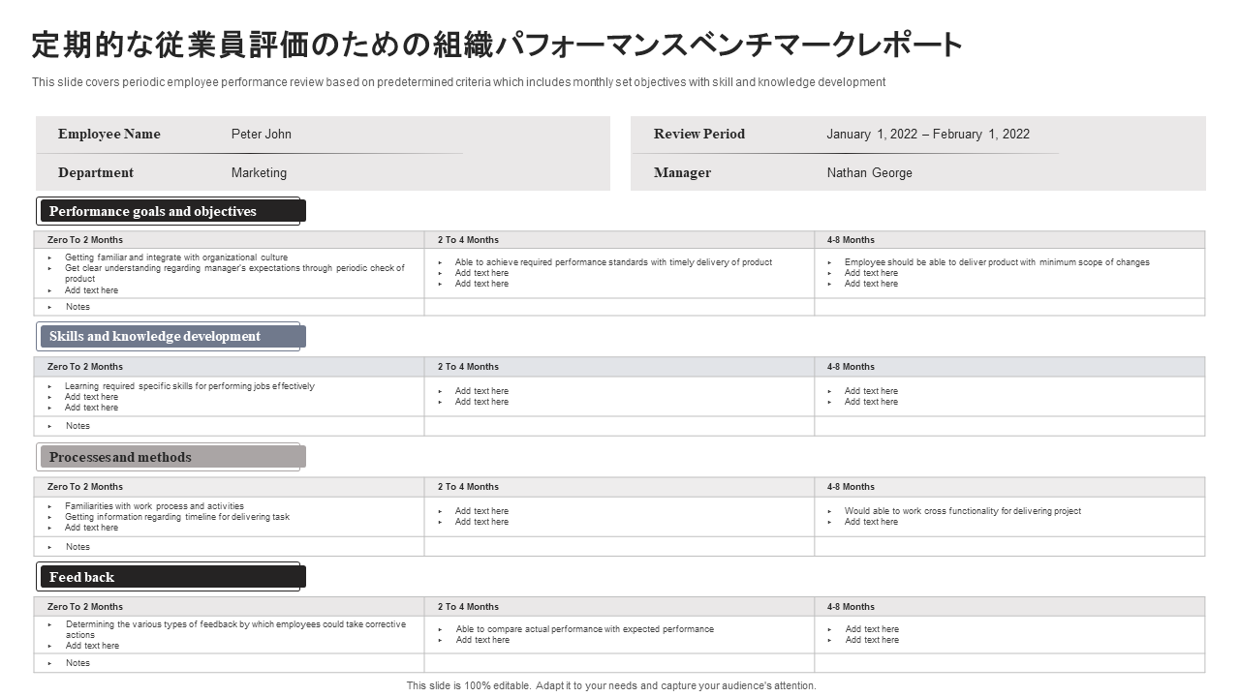This screenshot has width=1240, height=697.
Task: Click 'Getting information regarding timeline for delivering task'
Action: point(177,517)
